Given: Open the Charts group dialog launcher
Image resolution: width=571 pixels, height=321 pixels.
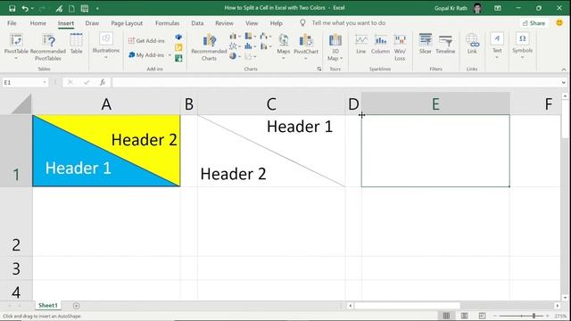Looking at the screenshot, I should coord(319,69).
